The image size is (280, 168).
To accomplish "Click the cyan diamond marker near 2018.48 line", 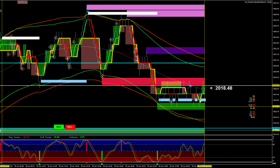I will 190,86.
